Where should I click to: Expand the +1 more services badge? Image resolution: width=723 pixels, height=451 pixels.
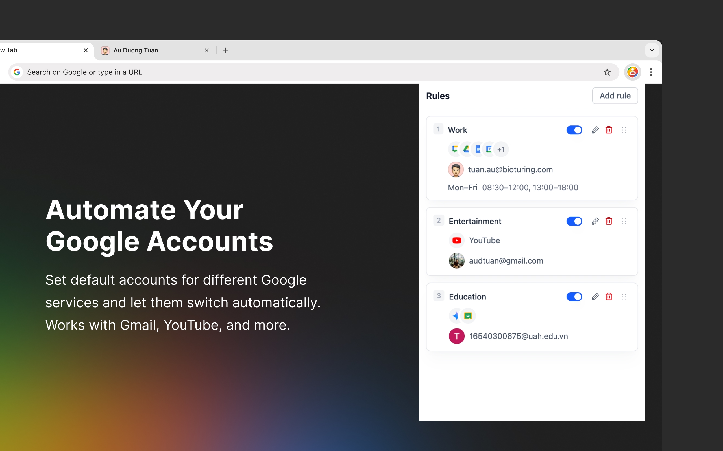[501, 149]
